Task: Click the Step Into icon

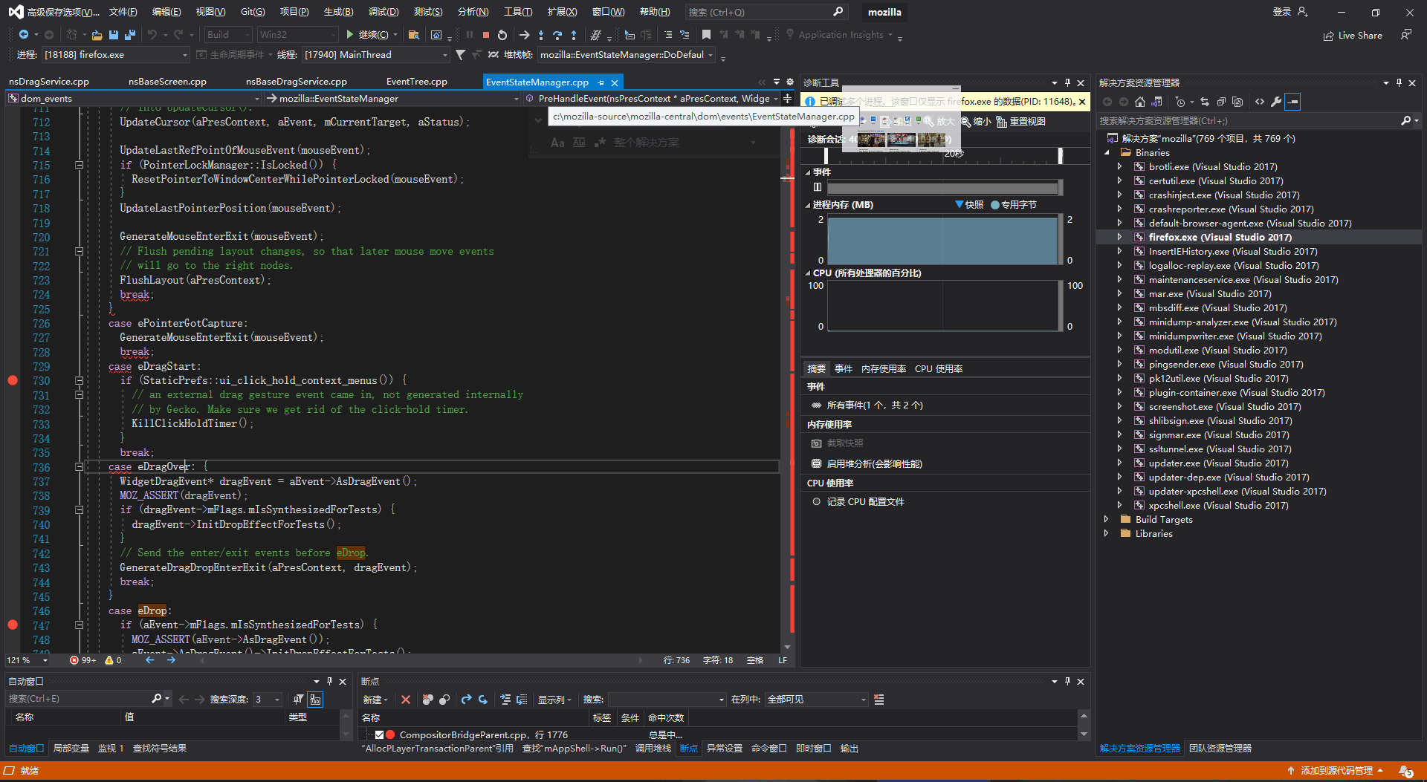Action: point(541,35)
